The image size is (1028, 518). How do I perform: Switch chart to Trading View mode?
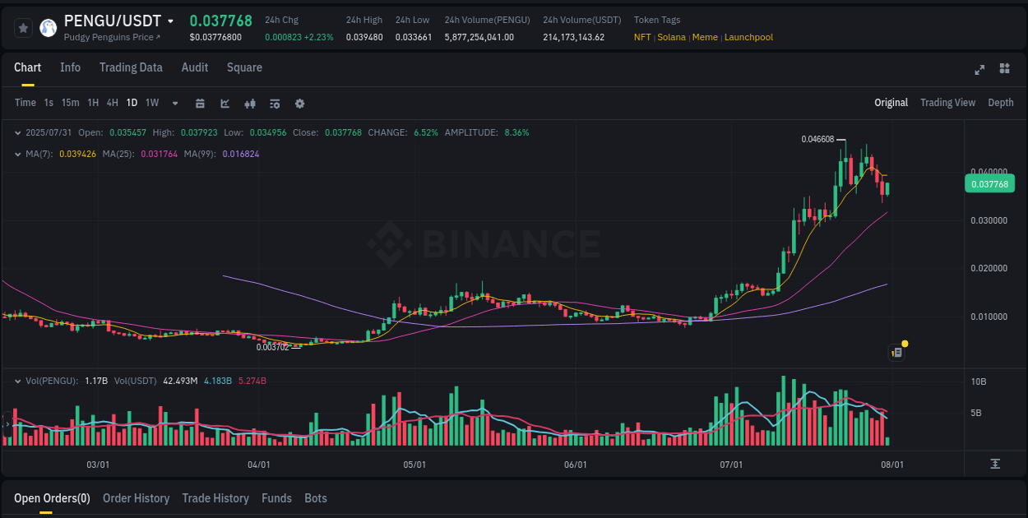pyautogui.click(x=947, y=103)
